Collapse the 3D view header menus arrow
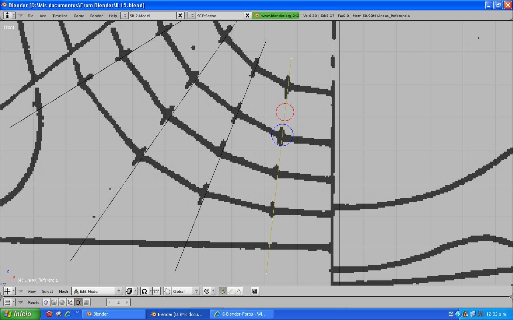The width and height of the screenshot is (513, 320). (20, 291)
